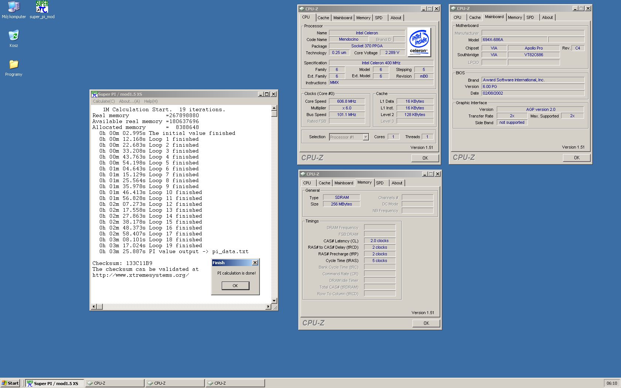This screenshot has width=621, height=388.
Task: Click OK in the Memory CPU-Z window
Action: (427, 323)
